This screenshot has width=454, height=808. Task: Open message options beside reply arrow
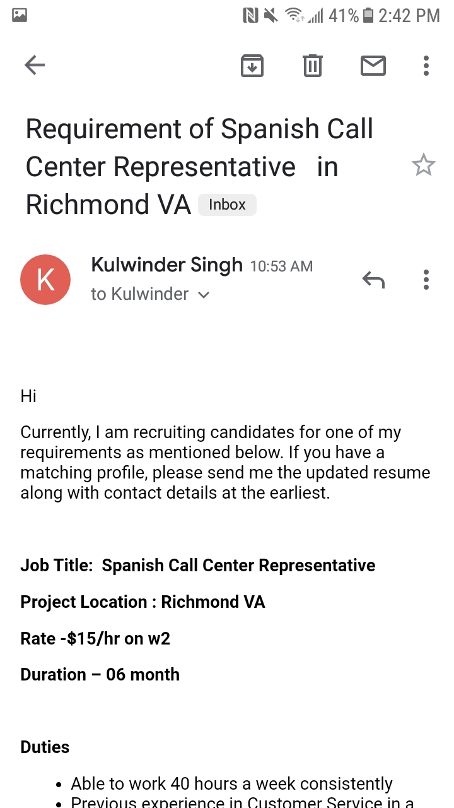click(426, 279)
